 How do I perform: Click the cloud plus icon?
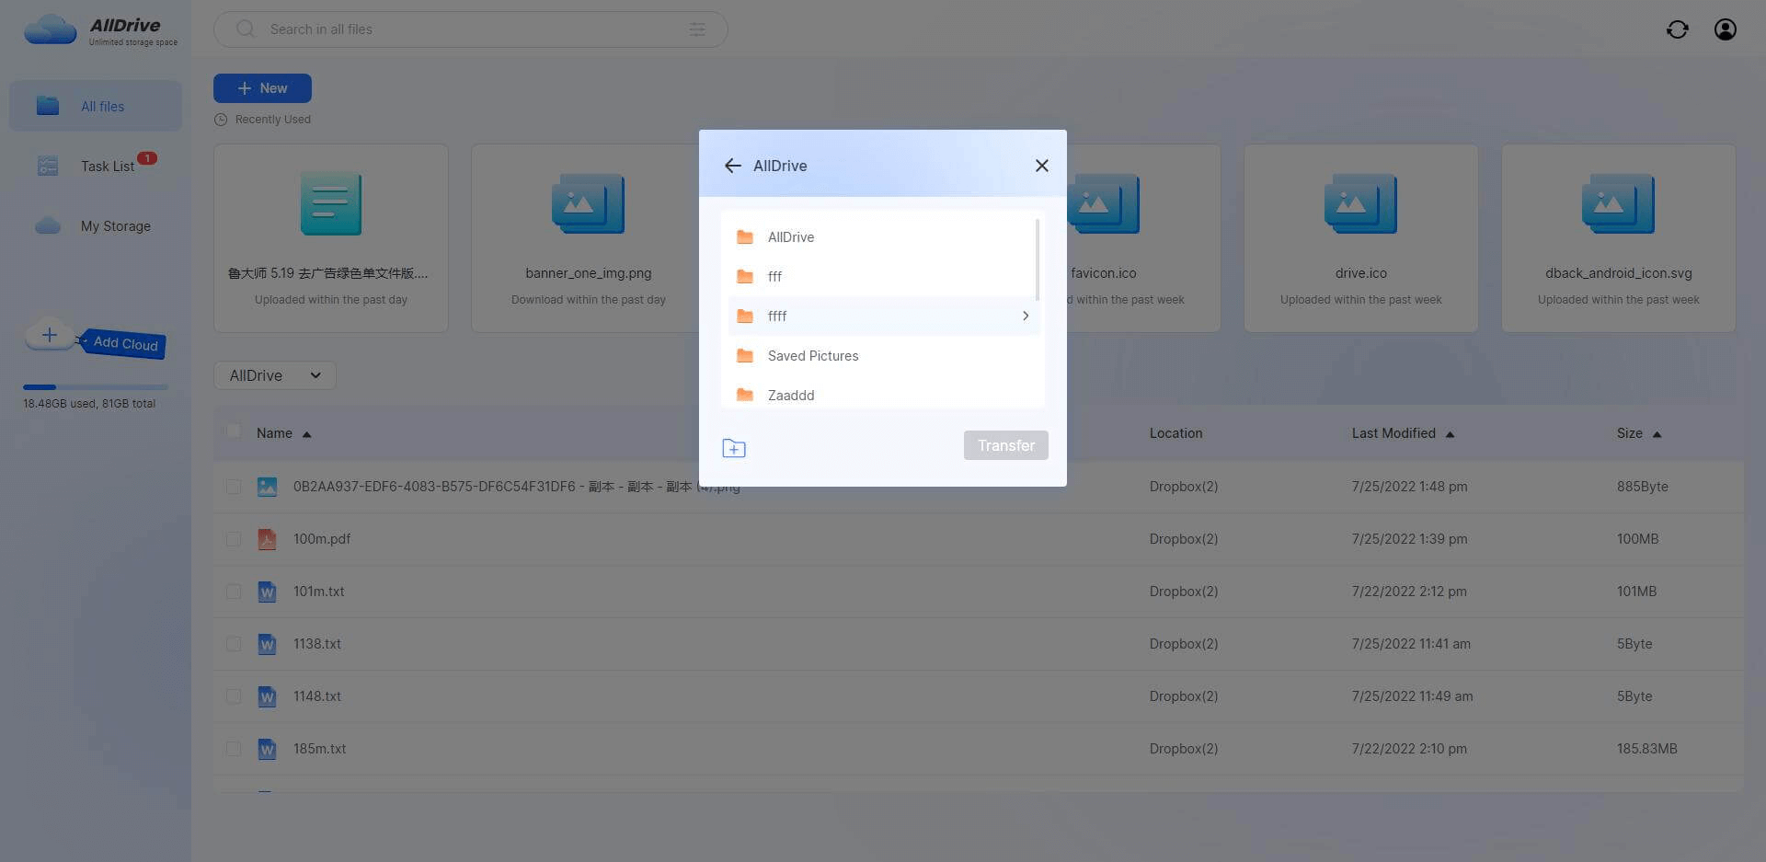coord(50,335)
